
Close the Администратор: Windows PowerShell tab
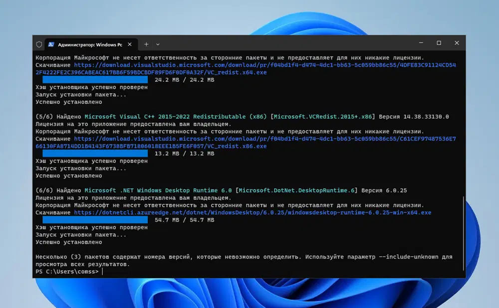[x=130, y=44]
